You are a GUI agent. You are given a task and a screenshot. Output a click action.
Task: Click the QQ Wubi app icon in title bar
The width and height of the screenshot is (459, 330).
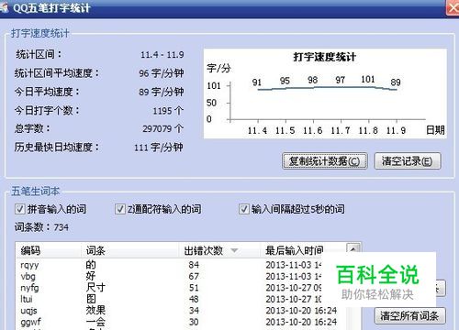tap(4, 7)
